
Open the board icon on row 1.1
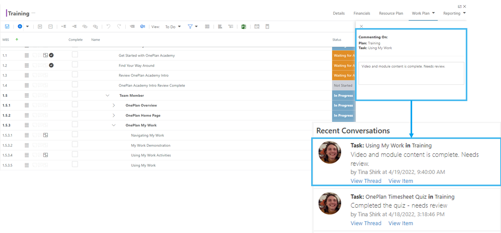click(x=46, y=55)
